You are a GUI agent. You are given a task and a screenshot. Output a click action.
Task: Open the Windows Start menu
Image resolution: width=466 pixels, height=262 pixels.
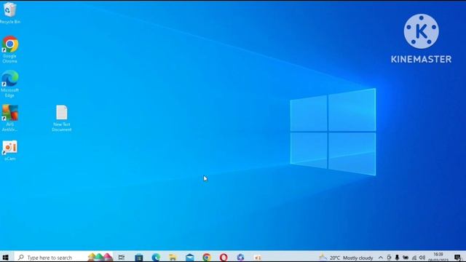pos(5,257)
